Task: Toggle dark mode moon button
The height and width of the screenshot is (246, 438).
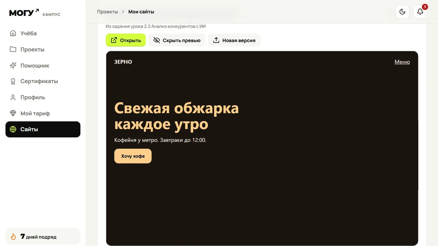Action: tap(402, 12)
